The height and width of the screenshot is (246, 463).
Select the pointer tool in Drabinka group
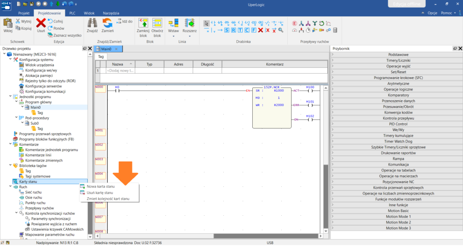tap(206, 23)
